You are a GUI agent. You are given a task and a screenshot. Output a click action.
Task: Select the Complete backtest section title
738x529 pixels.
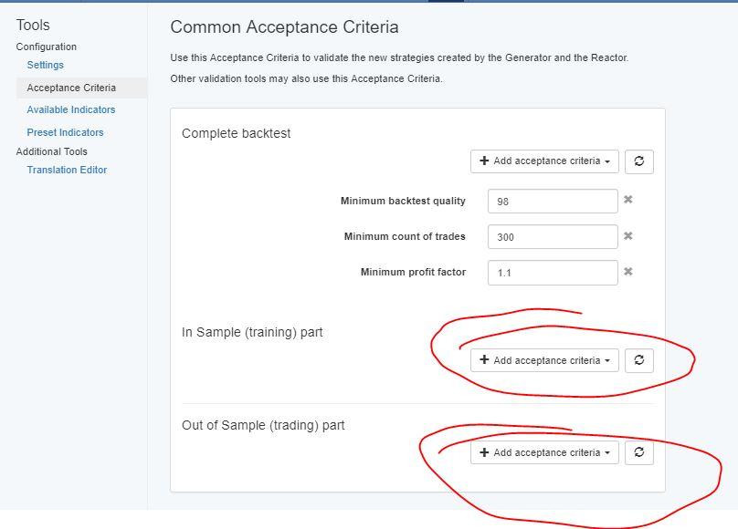(x=237, y=133)
